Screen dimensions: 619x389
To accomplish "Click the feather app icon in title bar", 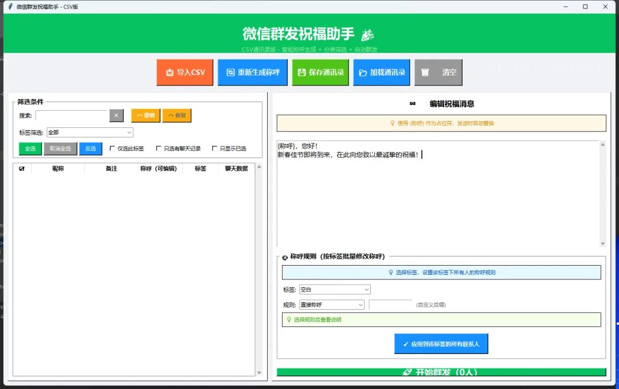I will 10,6.
